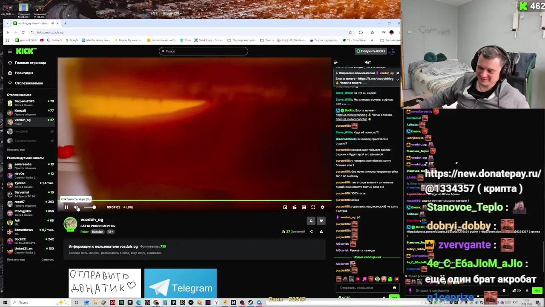Click the green stream progress bar

click(195, 200)
